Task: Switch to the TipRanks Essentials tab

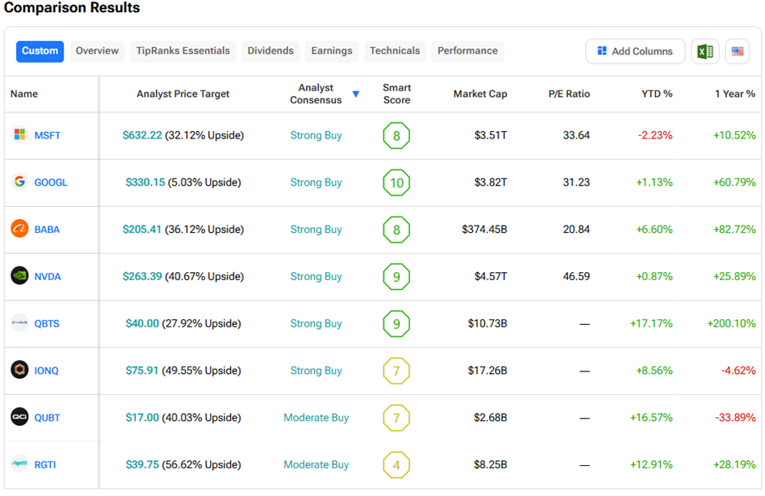Action: [182, 50]
